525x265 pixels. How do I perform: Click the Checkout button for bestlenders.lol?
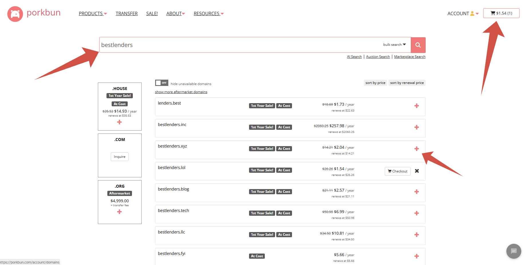pyautogui.click(x=397, y=171)
